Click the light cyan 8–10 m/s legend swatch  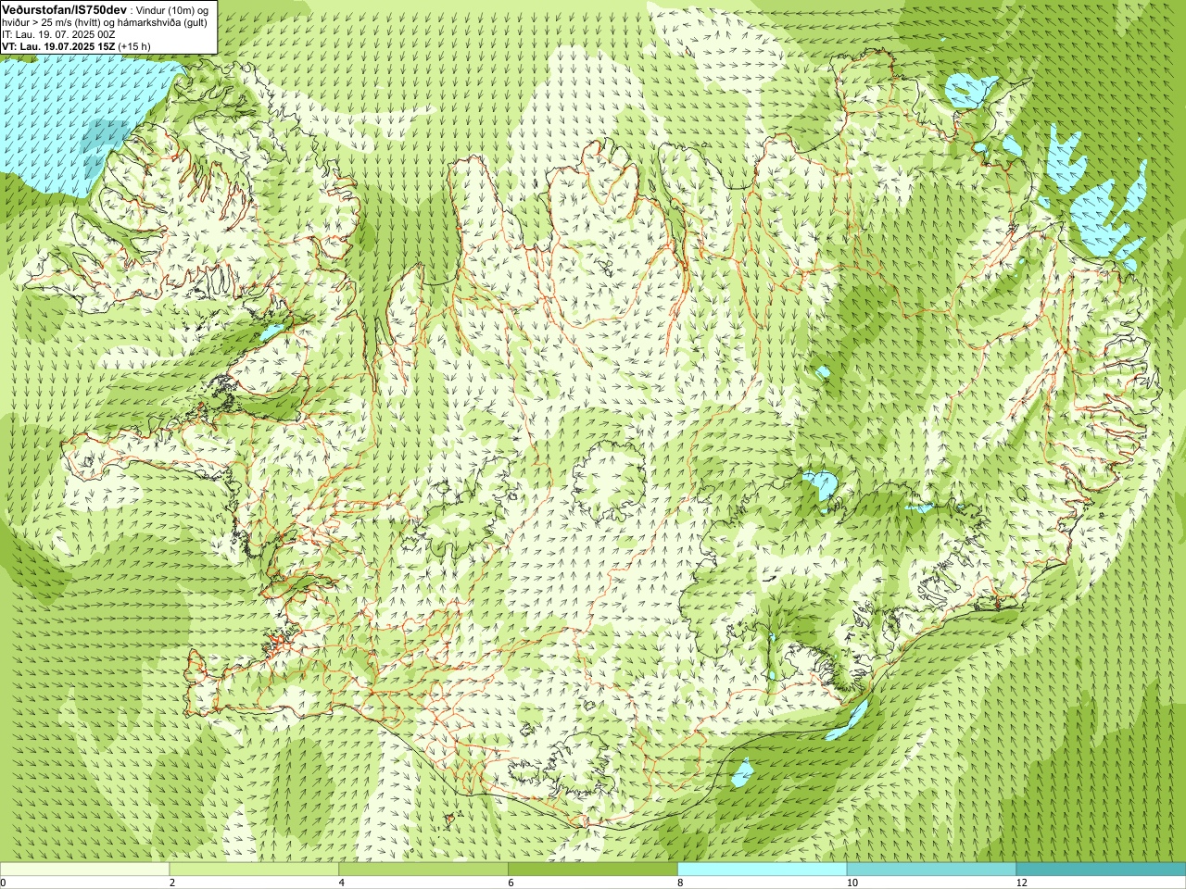coord(763,870)
